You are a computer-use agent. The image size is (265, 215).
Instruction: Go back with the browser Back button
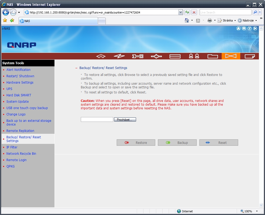coord(6,12)
